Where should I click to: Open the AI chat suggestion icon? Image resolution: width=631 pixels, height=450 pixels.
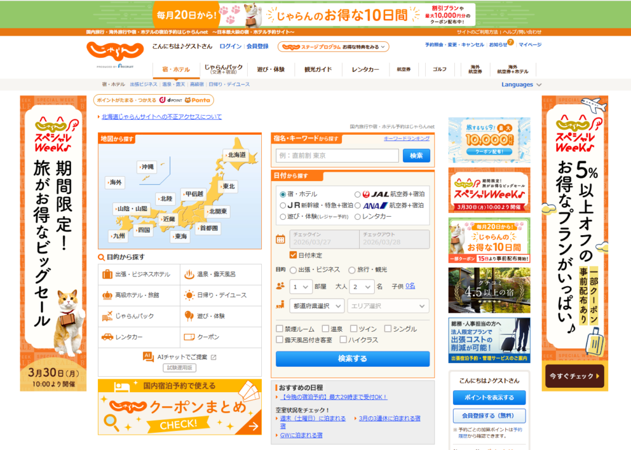[148, 356]
